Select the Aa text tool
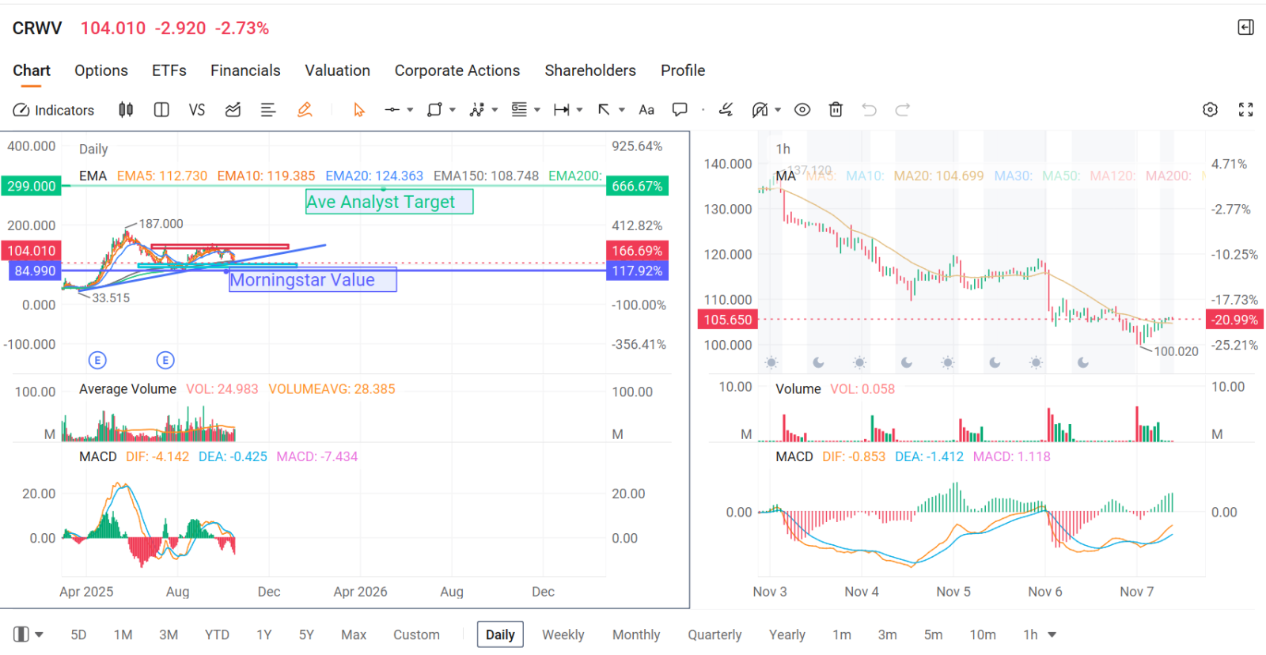 [x=646, y=110]
